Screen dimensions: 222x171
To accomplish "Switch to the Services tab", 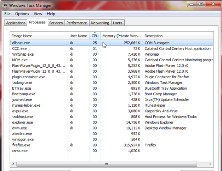I will coord(56,23).
